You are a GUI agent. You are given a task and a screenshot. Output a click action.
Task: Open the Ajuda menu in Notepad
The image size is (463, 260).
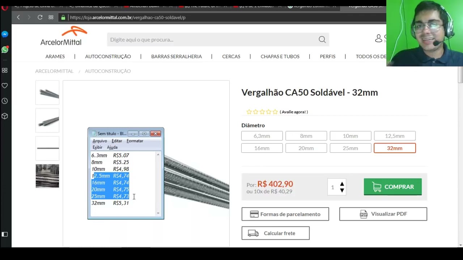pyautogui.click(x=112, y=147)
